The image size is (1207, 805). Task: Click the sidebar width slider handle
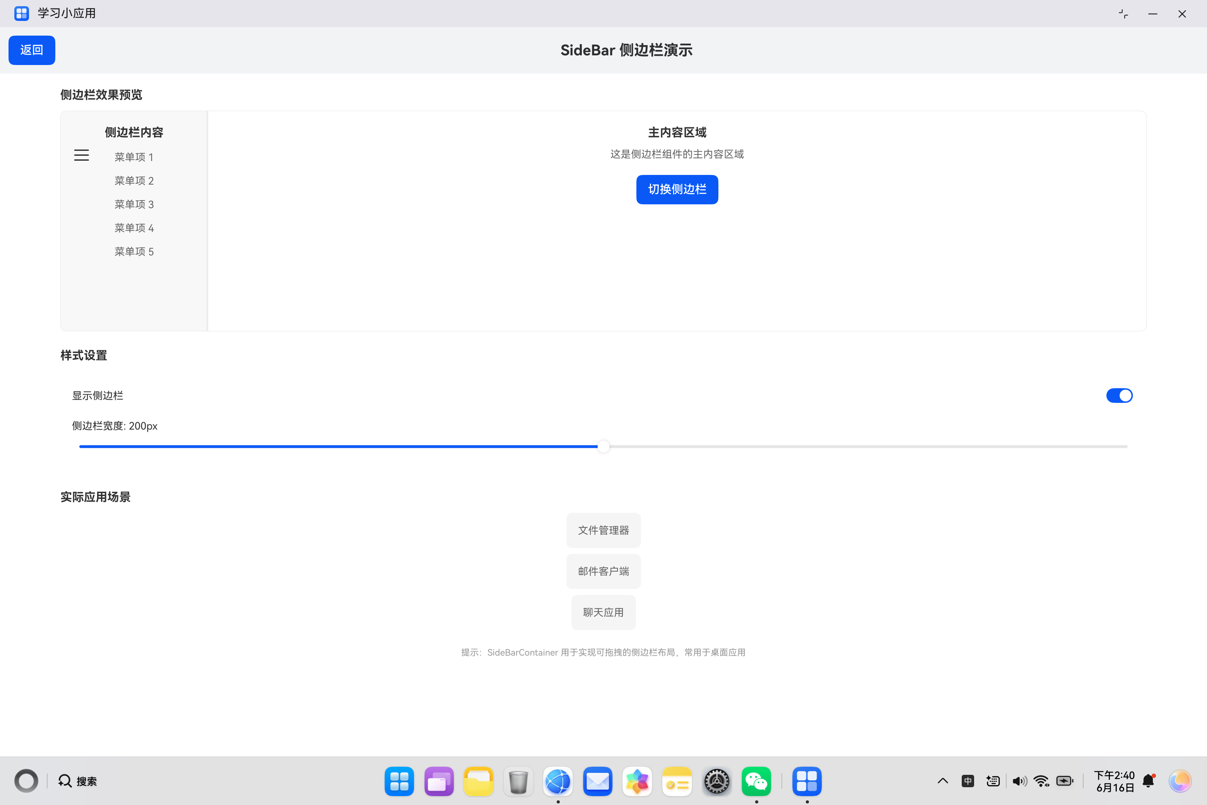click(x=603, y=447)
